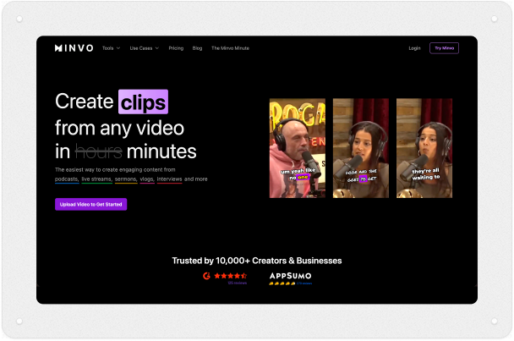Click the G2 logo icon

[x=206, y=276]
